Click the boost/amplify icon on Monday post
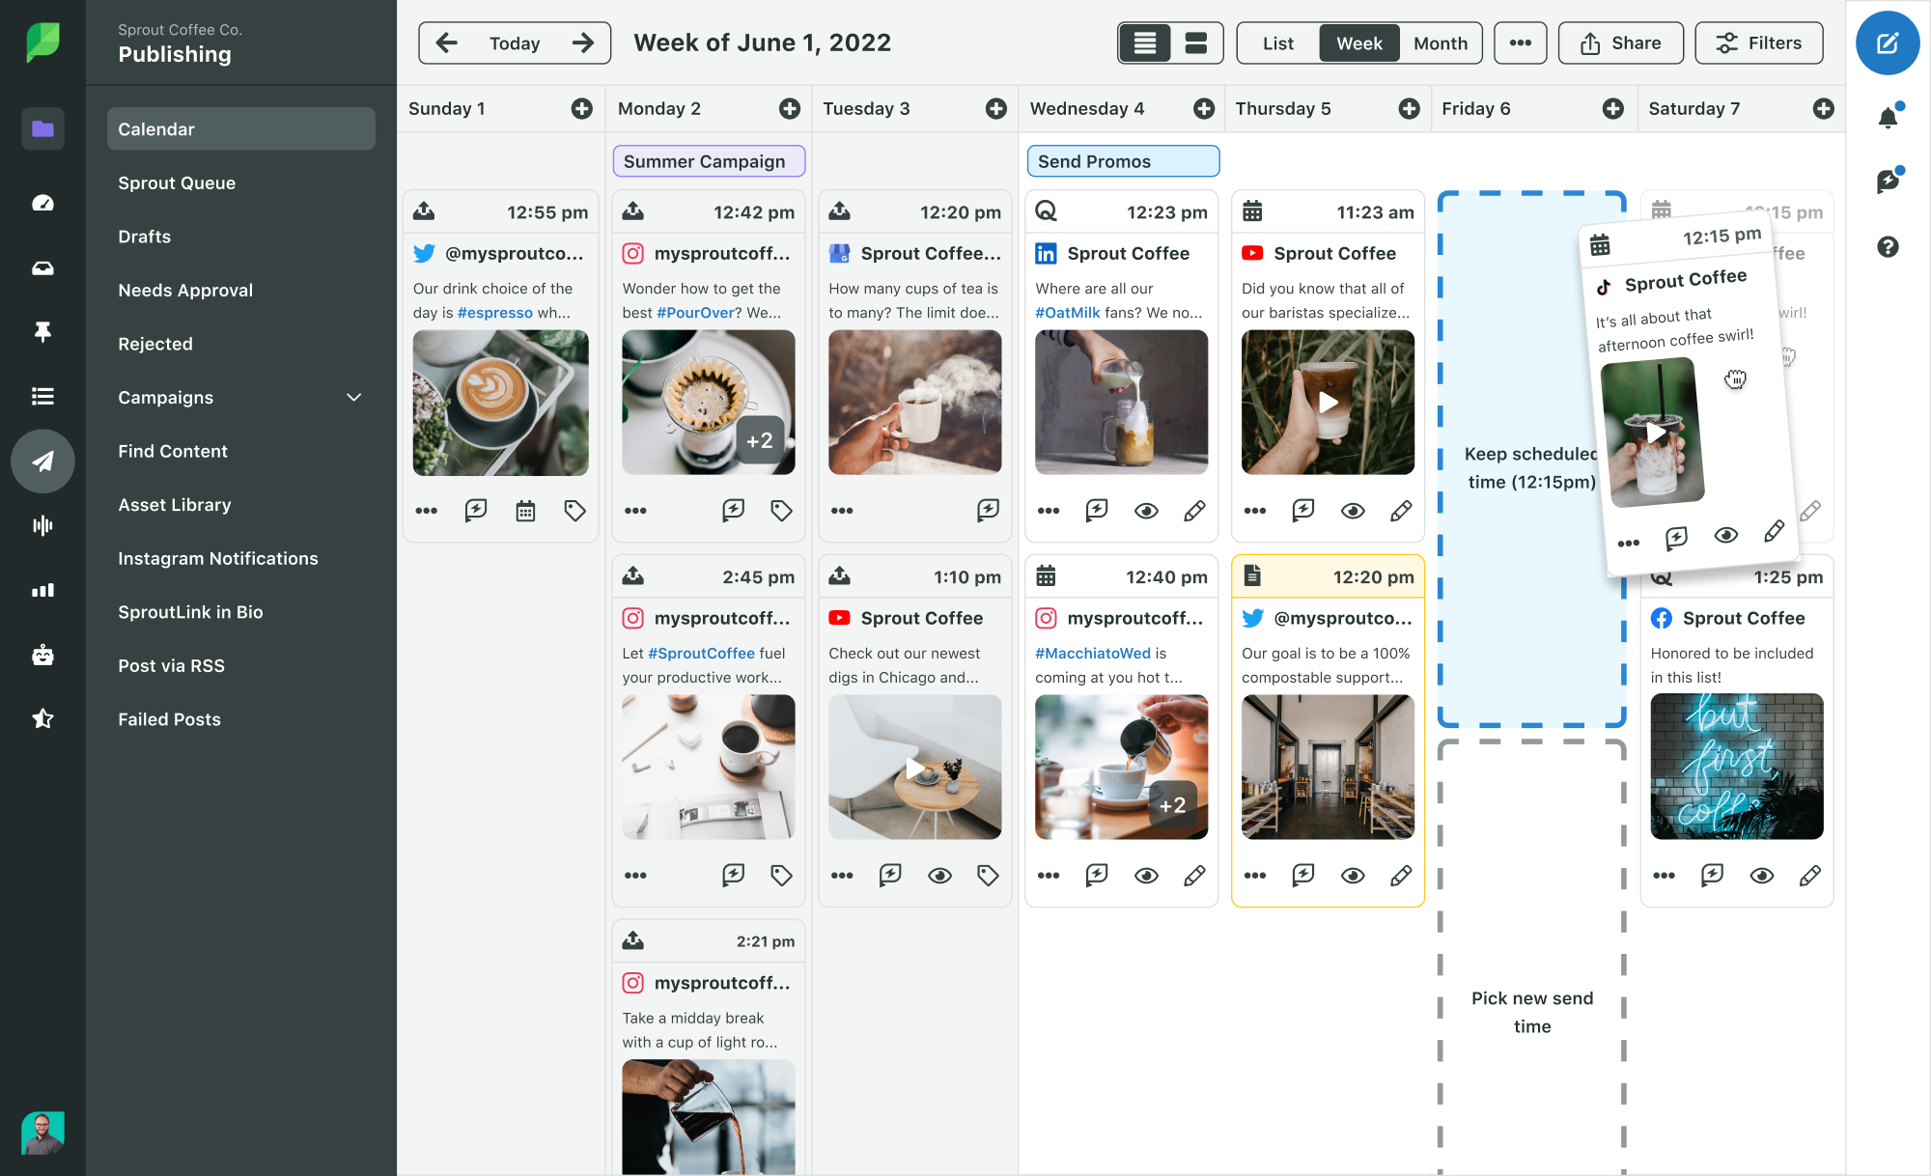The height and width of the screenshot is (1176, 1931). 733,509
